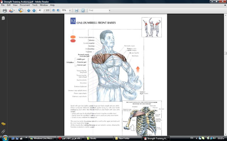Click the Anconeus label

83,83
